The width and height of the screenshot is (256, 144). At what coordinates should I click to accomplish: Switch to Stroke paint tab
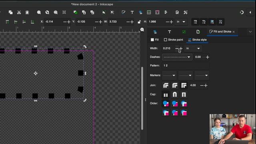tap(173, 40)
